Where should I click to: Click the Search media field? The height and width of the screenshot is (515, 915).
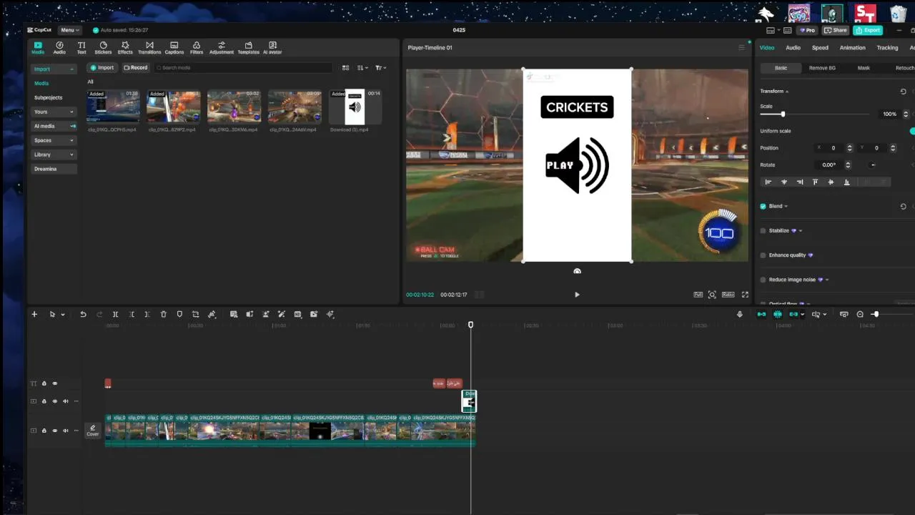pos(243,68)
